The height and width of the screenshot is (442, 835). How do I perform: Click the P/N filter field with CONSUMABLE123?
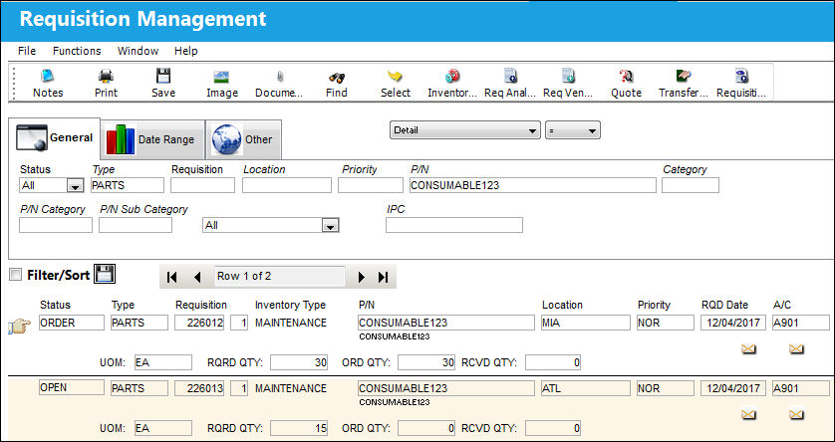click(x=532, y=185)
